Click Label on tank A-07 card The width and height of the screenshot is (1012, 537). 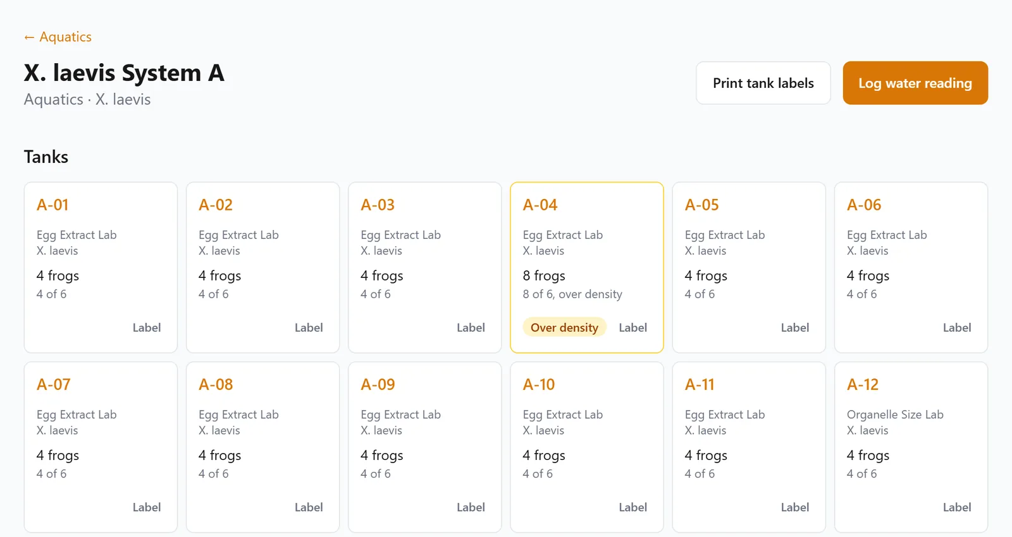click(147, 507)
